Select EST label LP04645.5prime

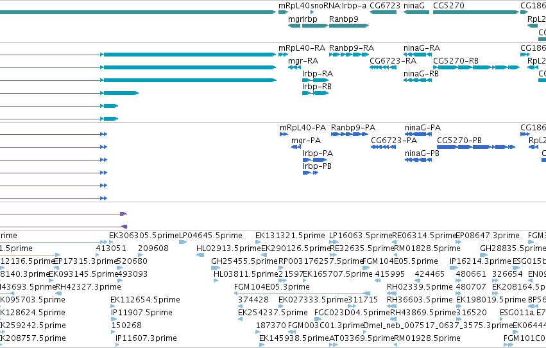tap(210, 236)
